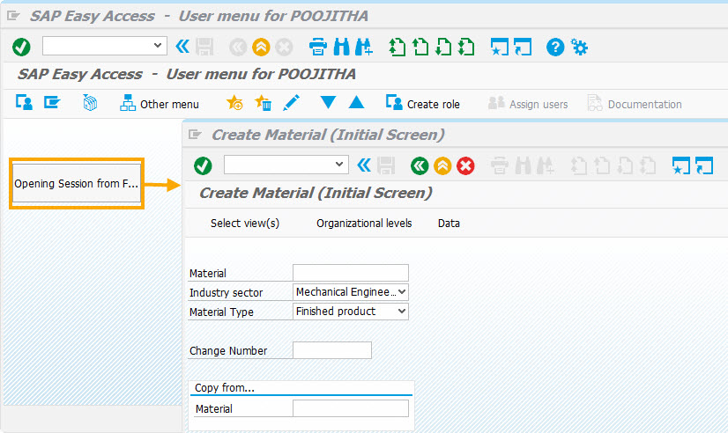The width and height of the screenshot is (728, 433).
Task: Open Help question mark icon
Action: [x=555, y=47]
